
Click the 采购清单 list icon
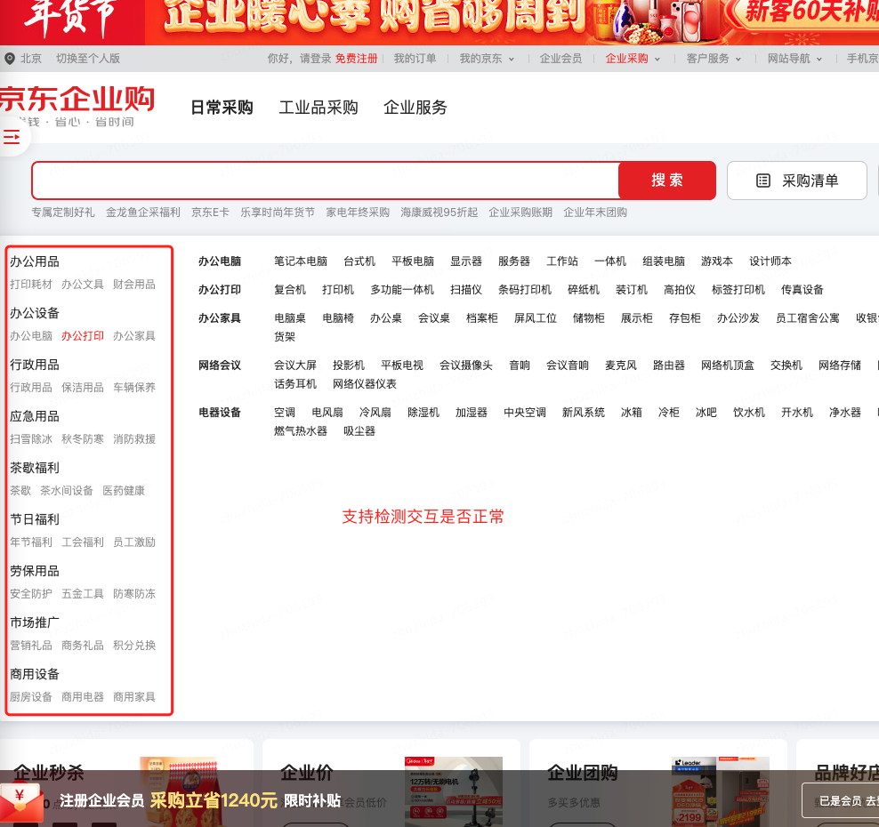763,181
